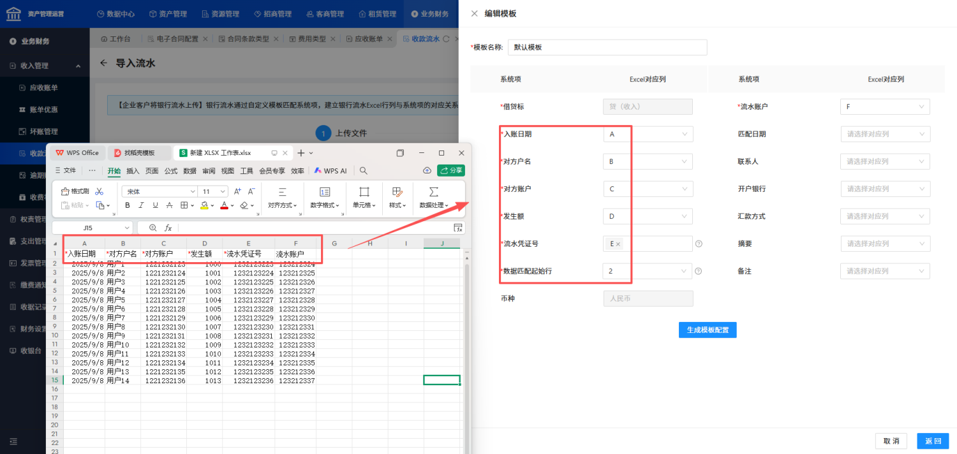This screenshot has height=454, width=957.
Task: Click the 文件 hamburger menu in WPS
Action: pyautogui.click(x=66, y=171)
